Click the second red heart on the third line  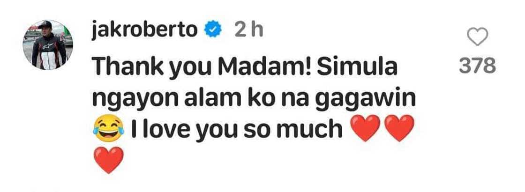pyautogui.click(x=399, y=128)
